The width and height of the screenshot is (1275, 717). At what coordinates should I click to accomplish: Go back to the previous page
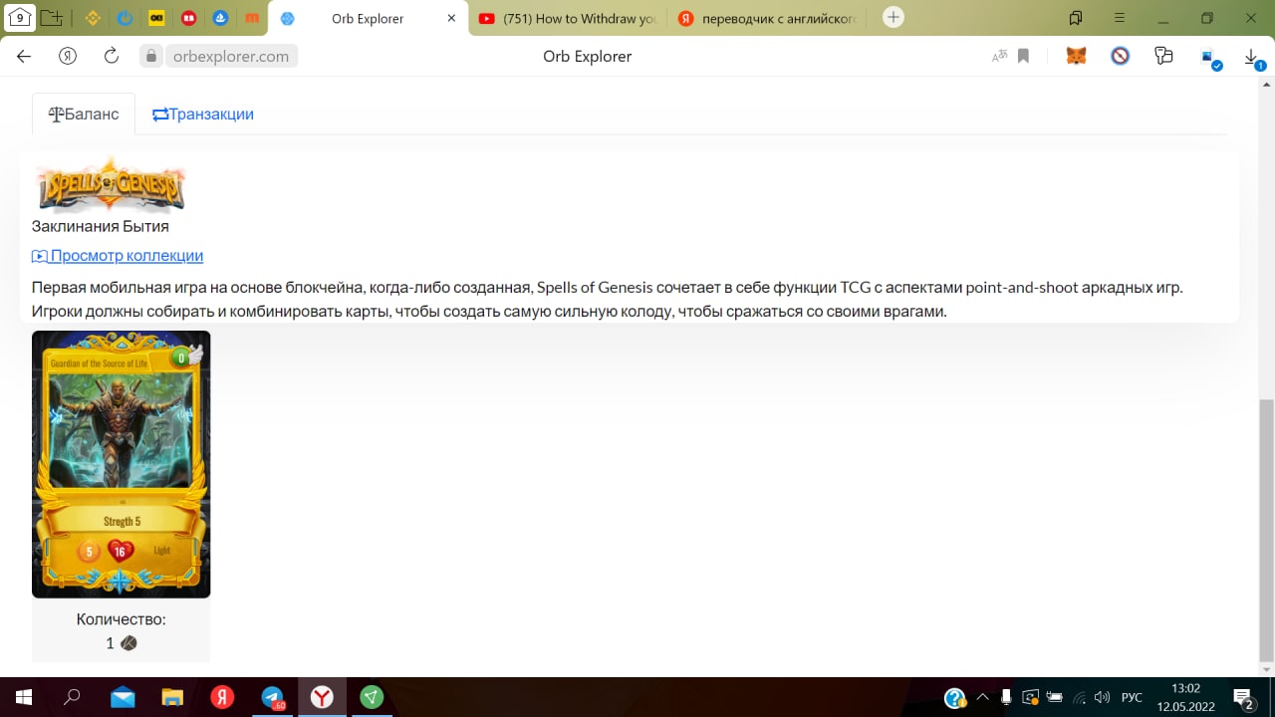pos(24,56)
